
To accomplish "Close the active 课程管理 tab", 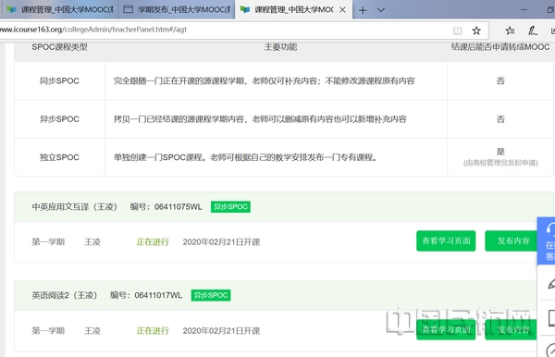I will (x=342, y=10).
